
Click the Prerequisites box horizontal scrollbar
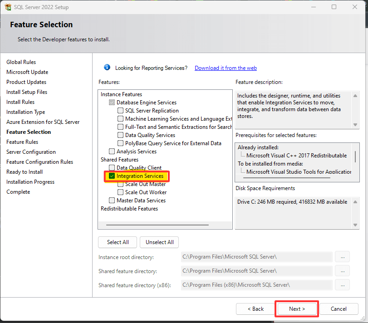pyautogui.click(x=287, y=178)
